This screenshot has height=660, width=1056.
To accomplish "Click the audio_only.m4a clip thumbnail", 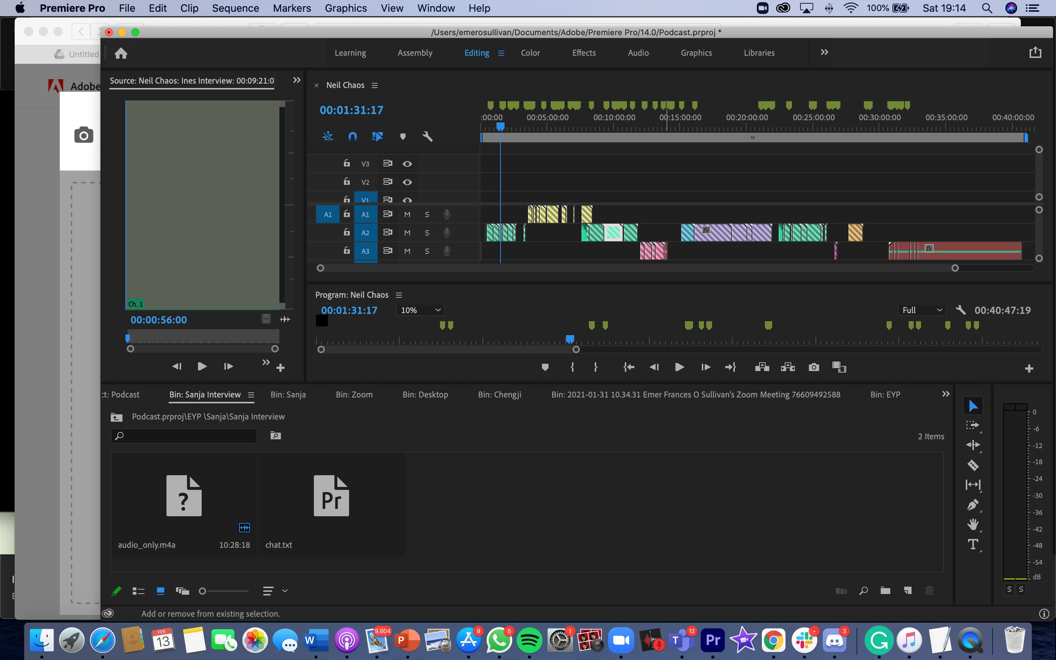I will [x=184, y=495].
